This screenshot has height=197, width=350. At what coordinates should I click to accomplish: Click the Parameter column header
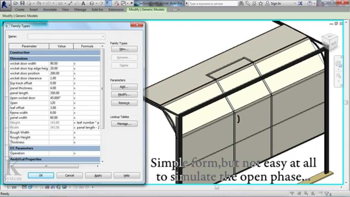tap(29, 46)
